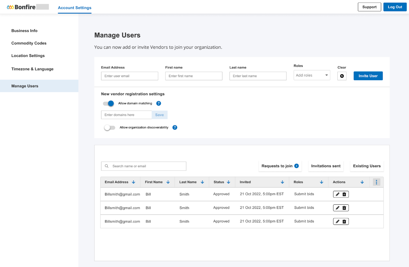Open Commodity Codes in sidebar
409x267 pixels.
pyautogui.click(x=29, y=43)
